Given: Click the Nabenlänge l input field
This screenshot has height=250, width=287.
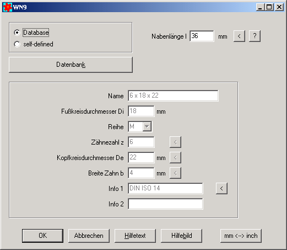Looking at the screenshot, I should [202, 36].
